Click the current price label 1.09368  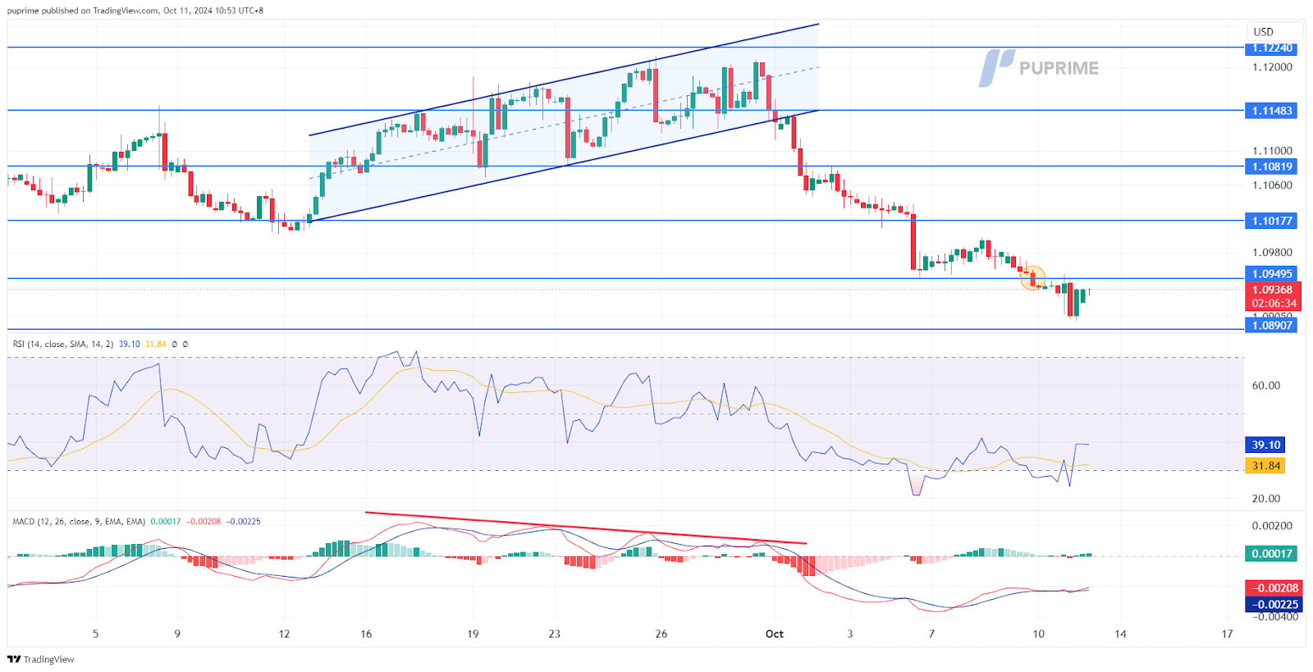tap(1273, 290)
